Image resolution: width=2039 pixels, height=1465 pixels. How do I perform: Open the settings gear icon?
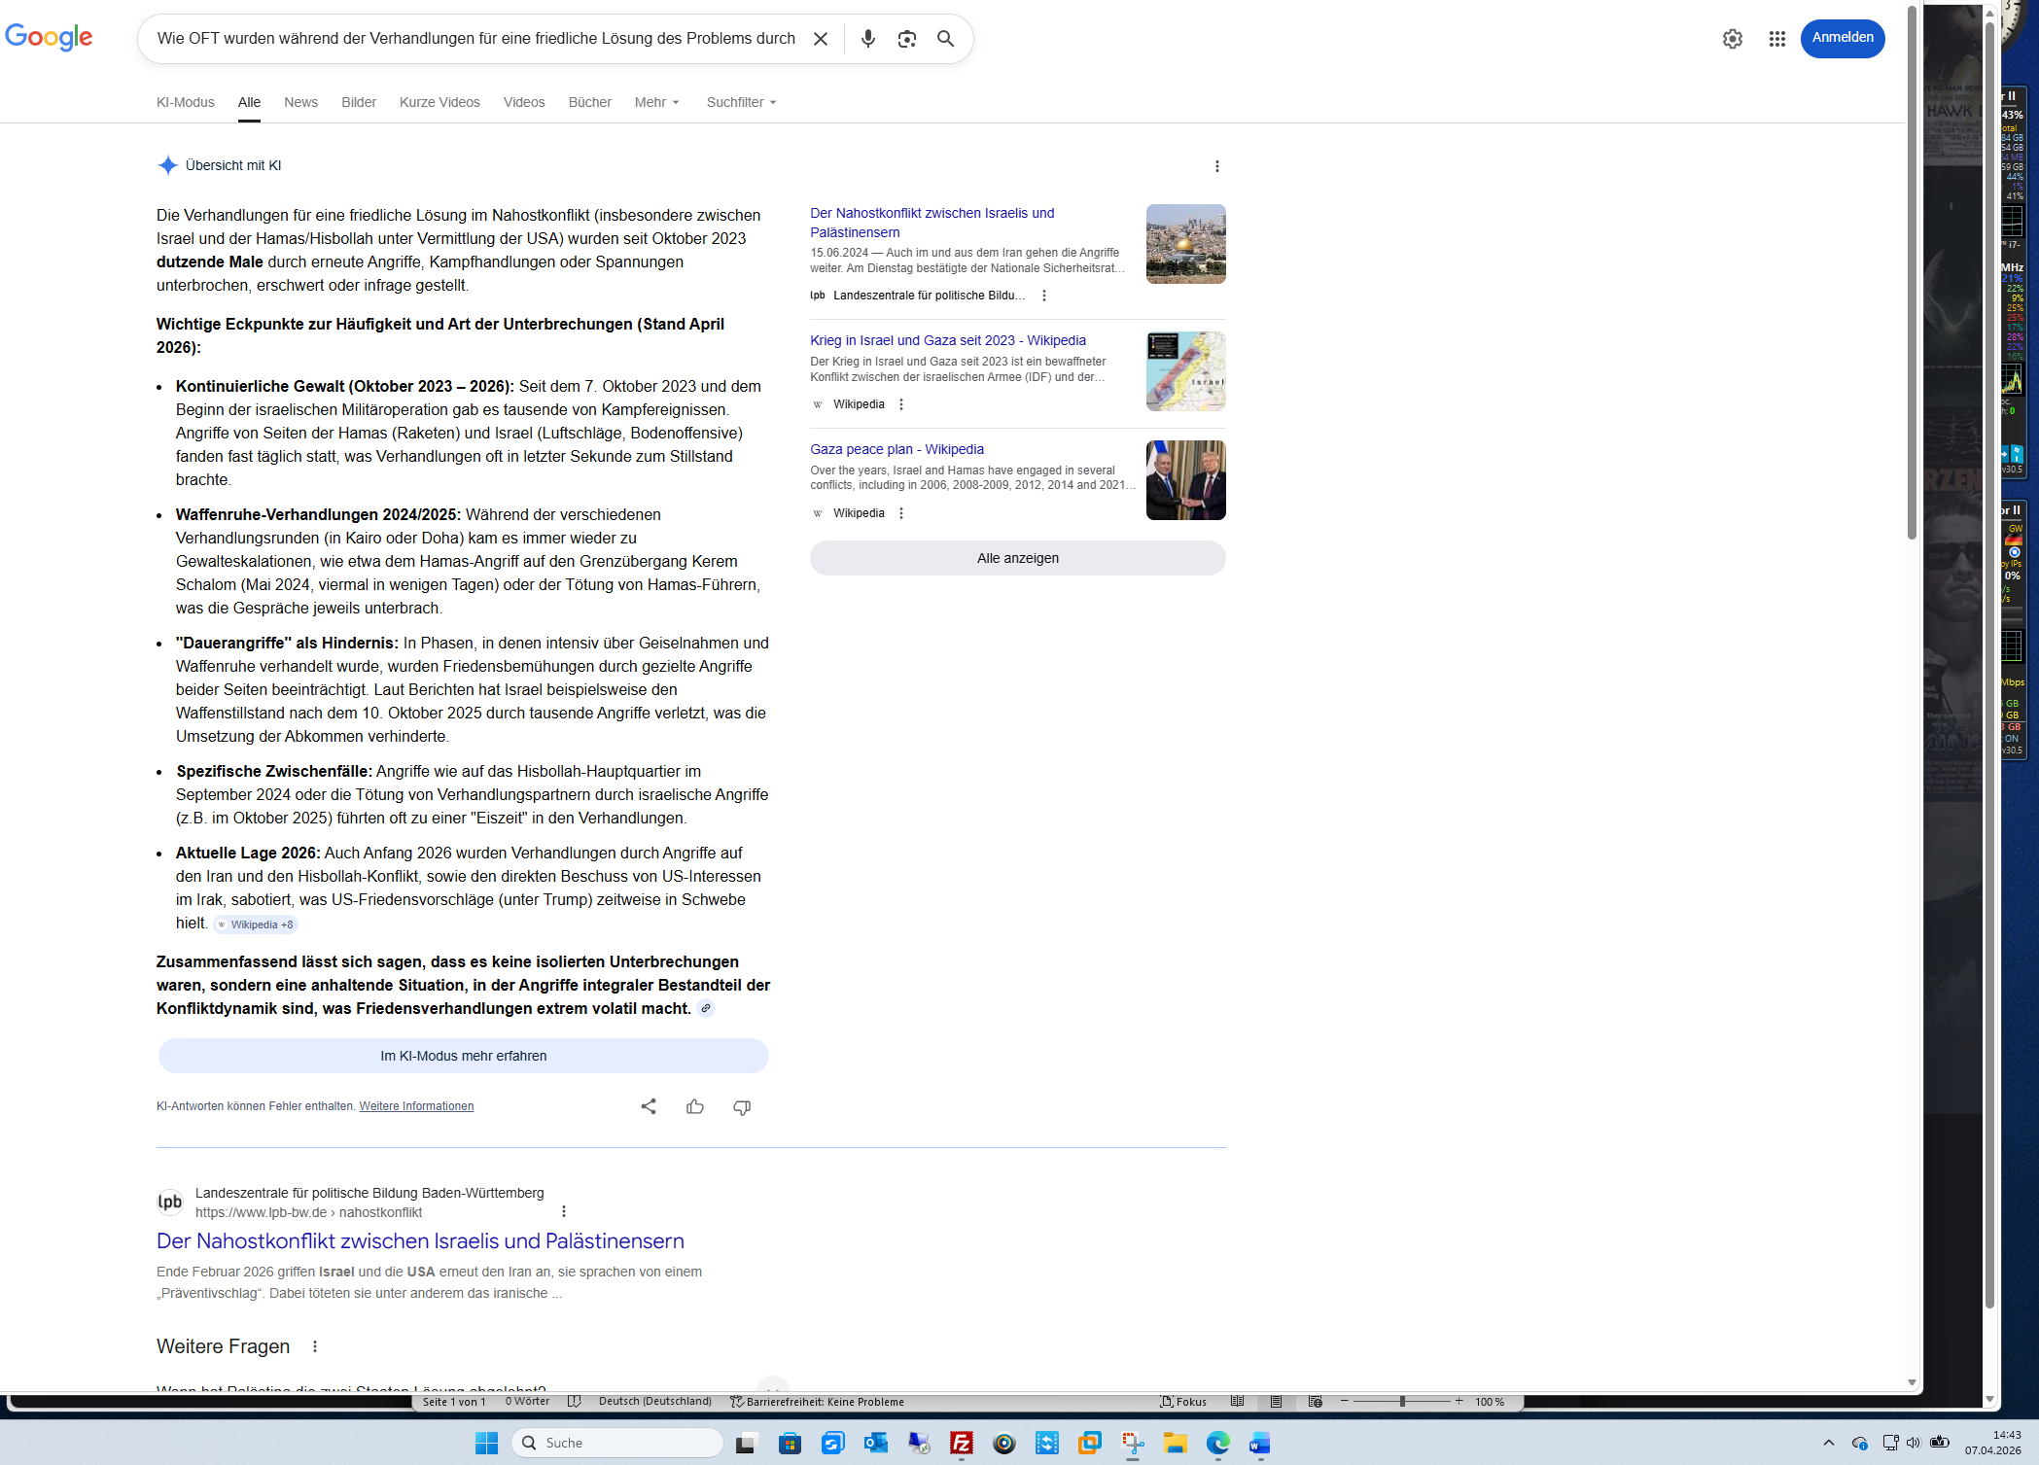point(1732,39)
